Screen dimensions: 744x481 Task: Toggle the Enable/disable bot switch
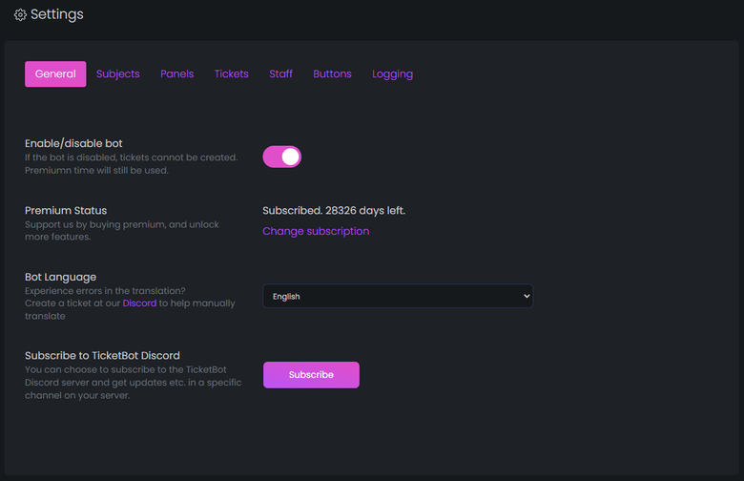tap(282, 157)
